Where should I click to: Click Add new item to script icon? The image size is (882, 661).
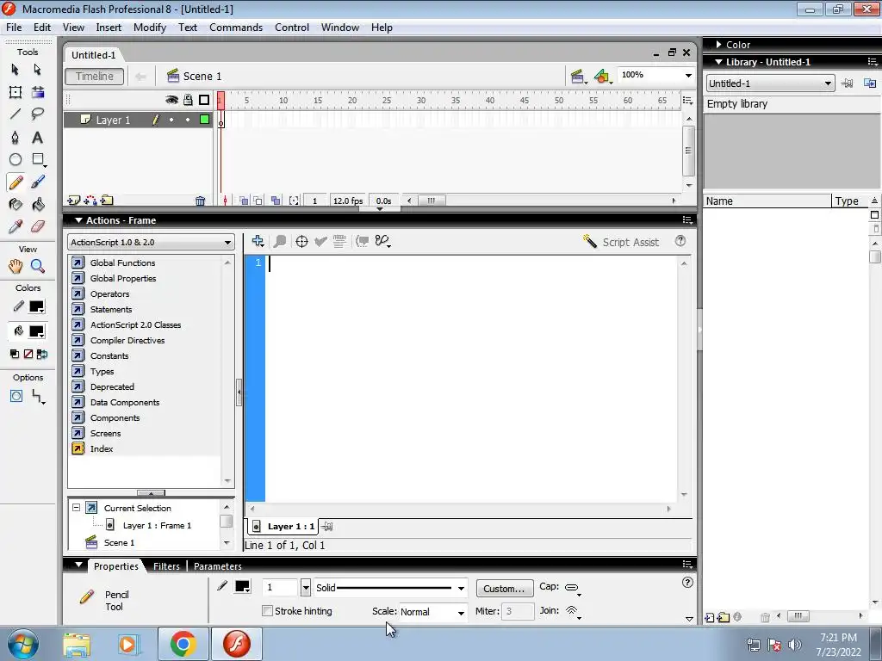click(x=258, y=241)
